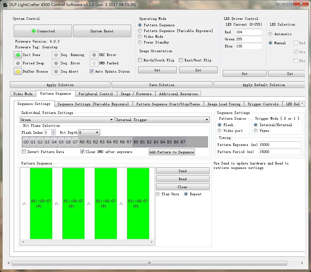
Task: Click Save Solution button
Action: click(162, 85)
